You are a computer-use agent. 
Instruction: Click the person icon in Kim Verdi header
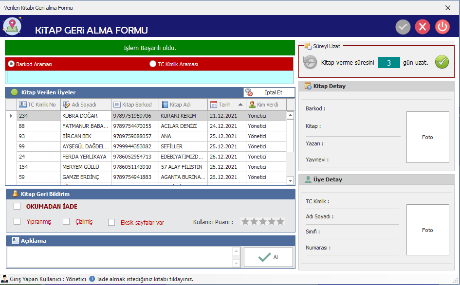pyautogui.click(x=252, y=105)
